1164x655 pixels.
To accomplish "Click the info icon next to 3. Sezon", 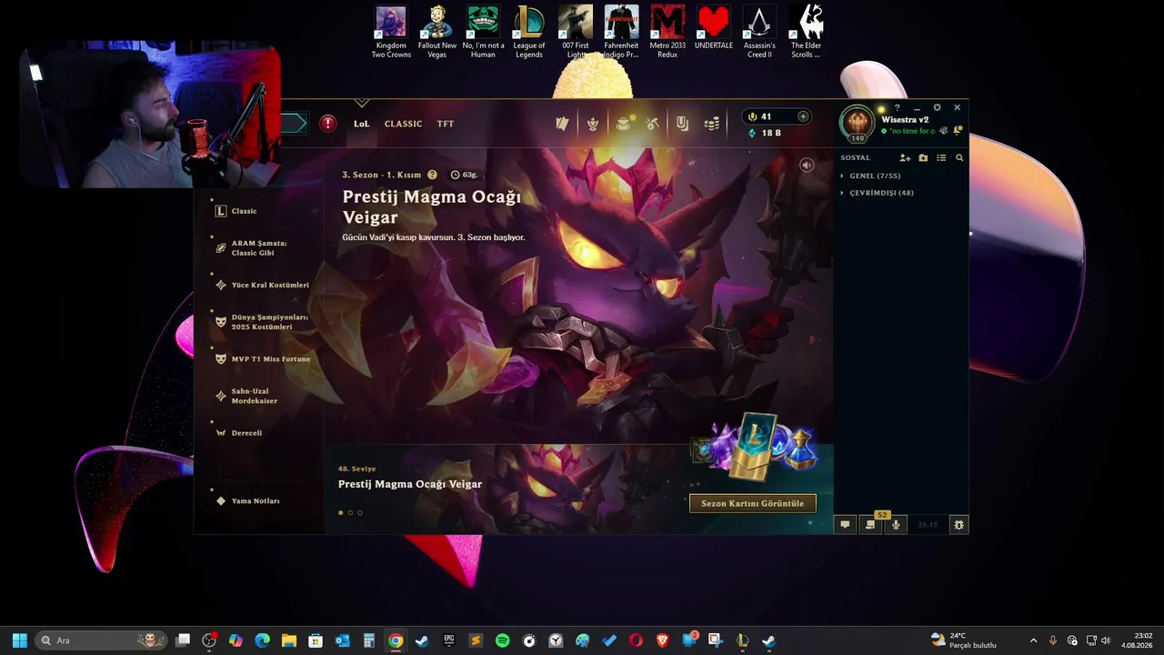I will pyautogui.click(x=432, y=175).
